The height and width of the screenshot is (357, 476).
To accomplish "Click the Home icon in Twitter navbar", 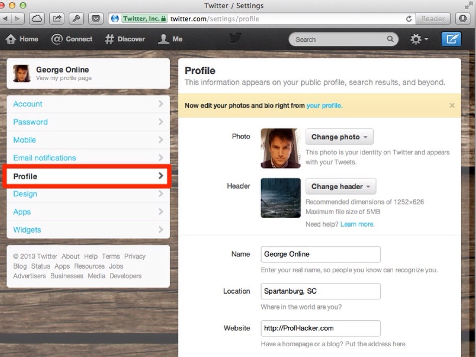I will tap(11, 40).
